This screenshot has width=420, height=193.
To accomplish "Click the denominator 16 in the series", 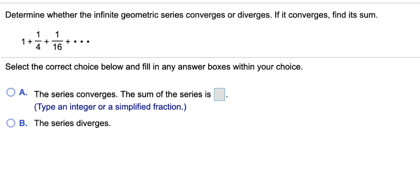I will tap(57, 47).
